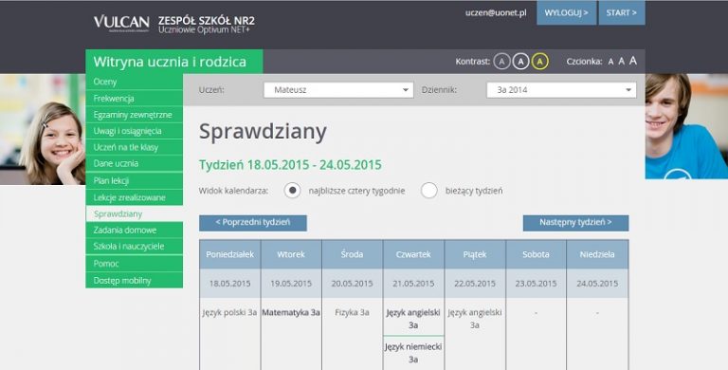Select the black-and-white contrast icon
This screenshot has height=370, width=728.
[x=520, y=62]
